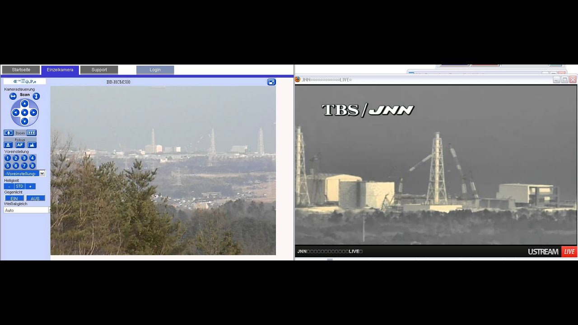This screenshot has height=325, width=578.
Task: Start the horizontal pan scan
Action: pyautogui.click(x=13, y=96)
